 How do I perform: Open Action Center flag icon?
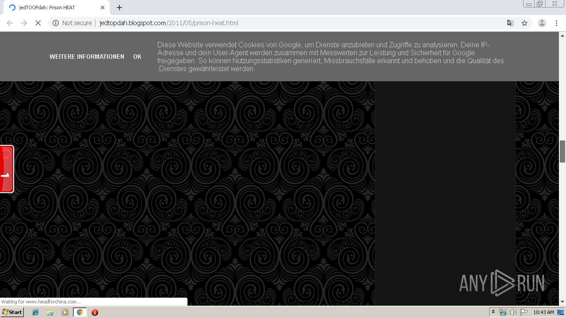point(524,312)
